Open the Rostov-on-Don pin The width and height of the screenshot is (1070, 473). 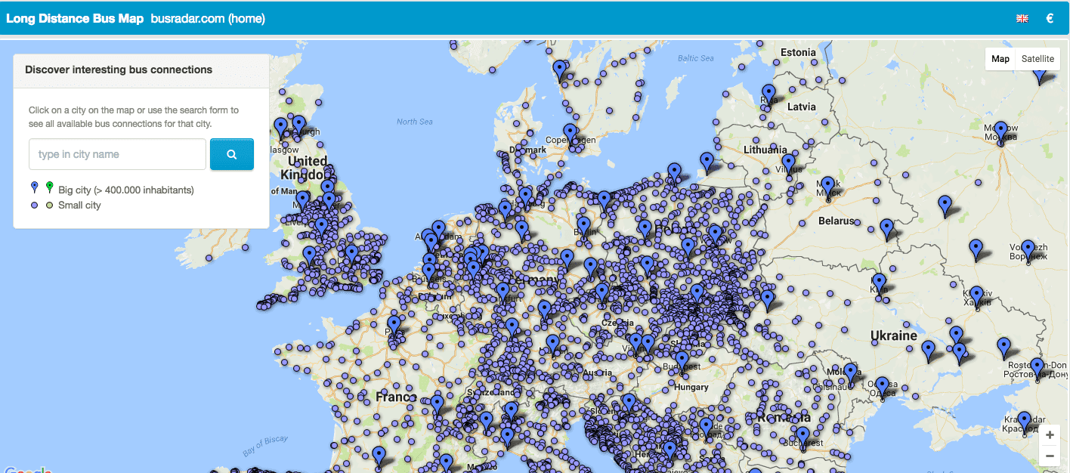point(1037,368)
